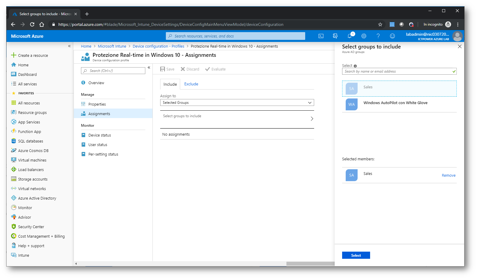Viewport: 477px width, 279px height.
Task: Open Resource groups
Action: [x=29, y=112]
